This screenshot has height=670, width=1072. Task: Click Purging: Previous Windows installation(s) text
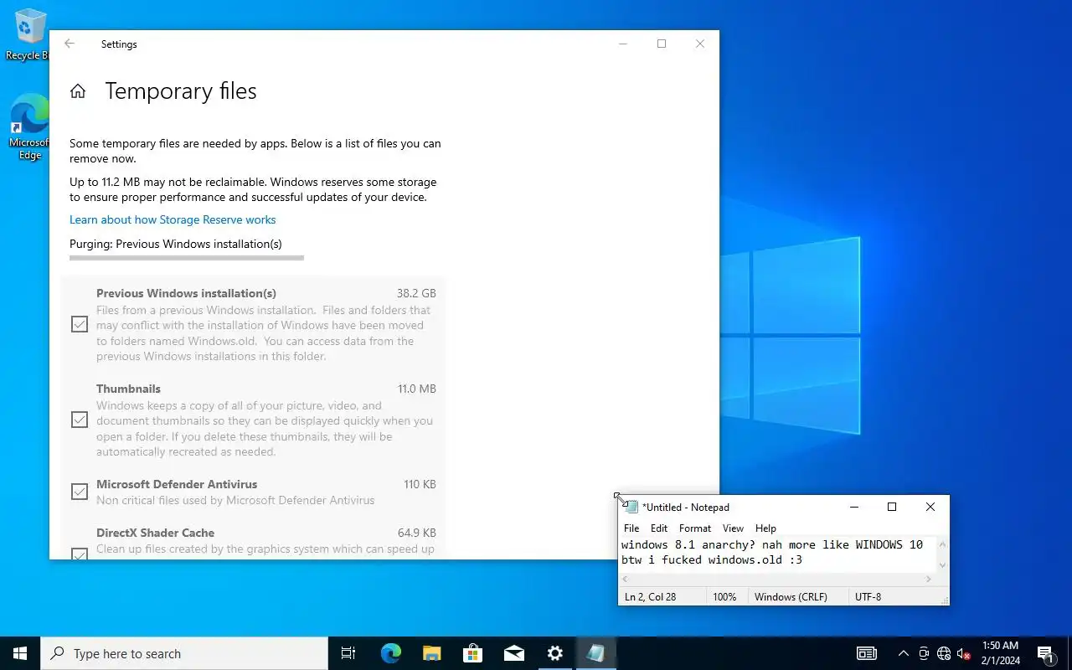click(176, 244)
